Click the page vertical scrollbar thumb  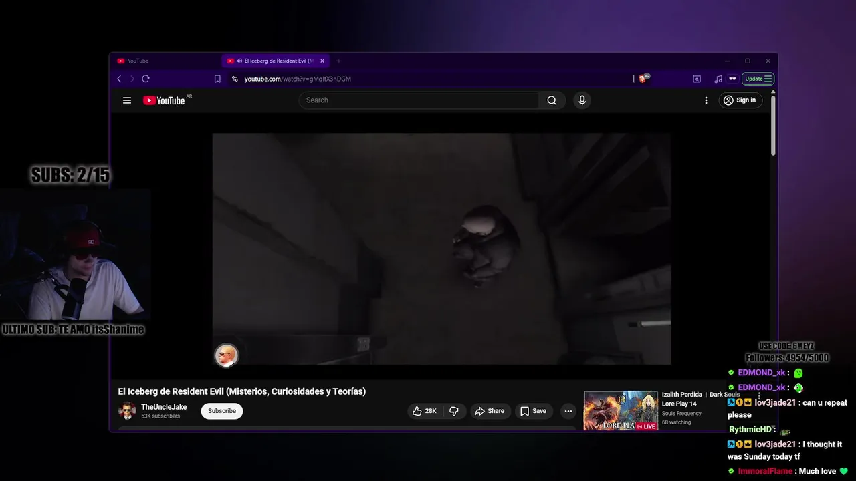tap(773, 125)
